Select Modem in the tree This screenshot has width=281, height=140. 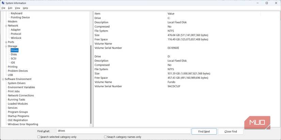point(13,21)
